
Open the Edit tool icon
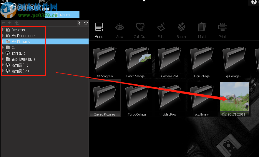coord(161,27)
